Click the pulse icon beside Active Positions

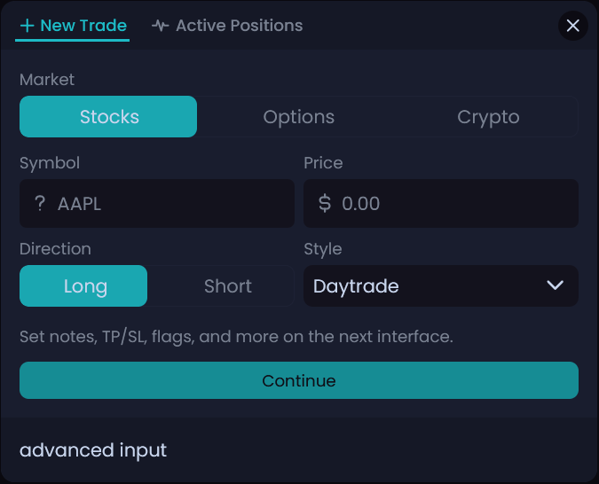[x=160, y=26]
